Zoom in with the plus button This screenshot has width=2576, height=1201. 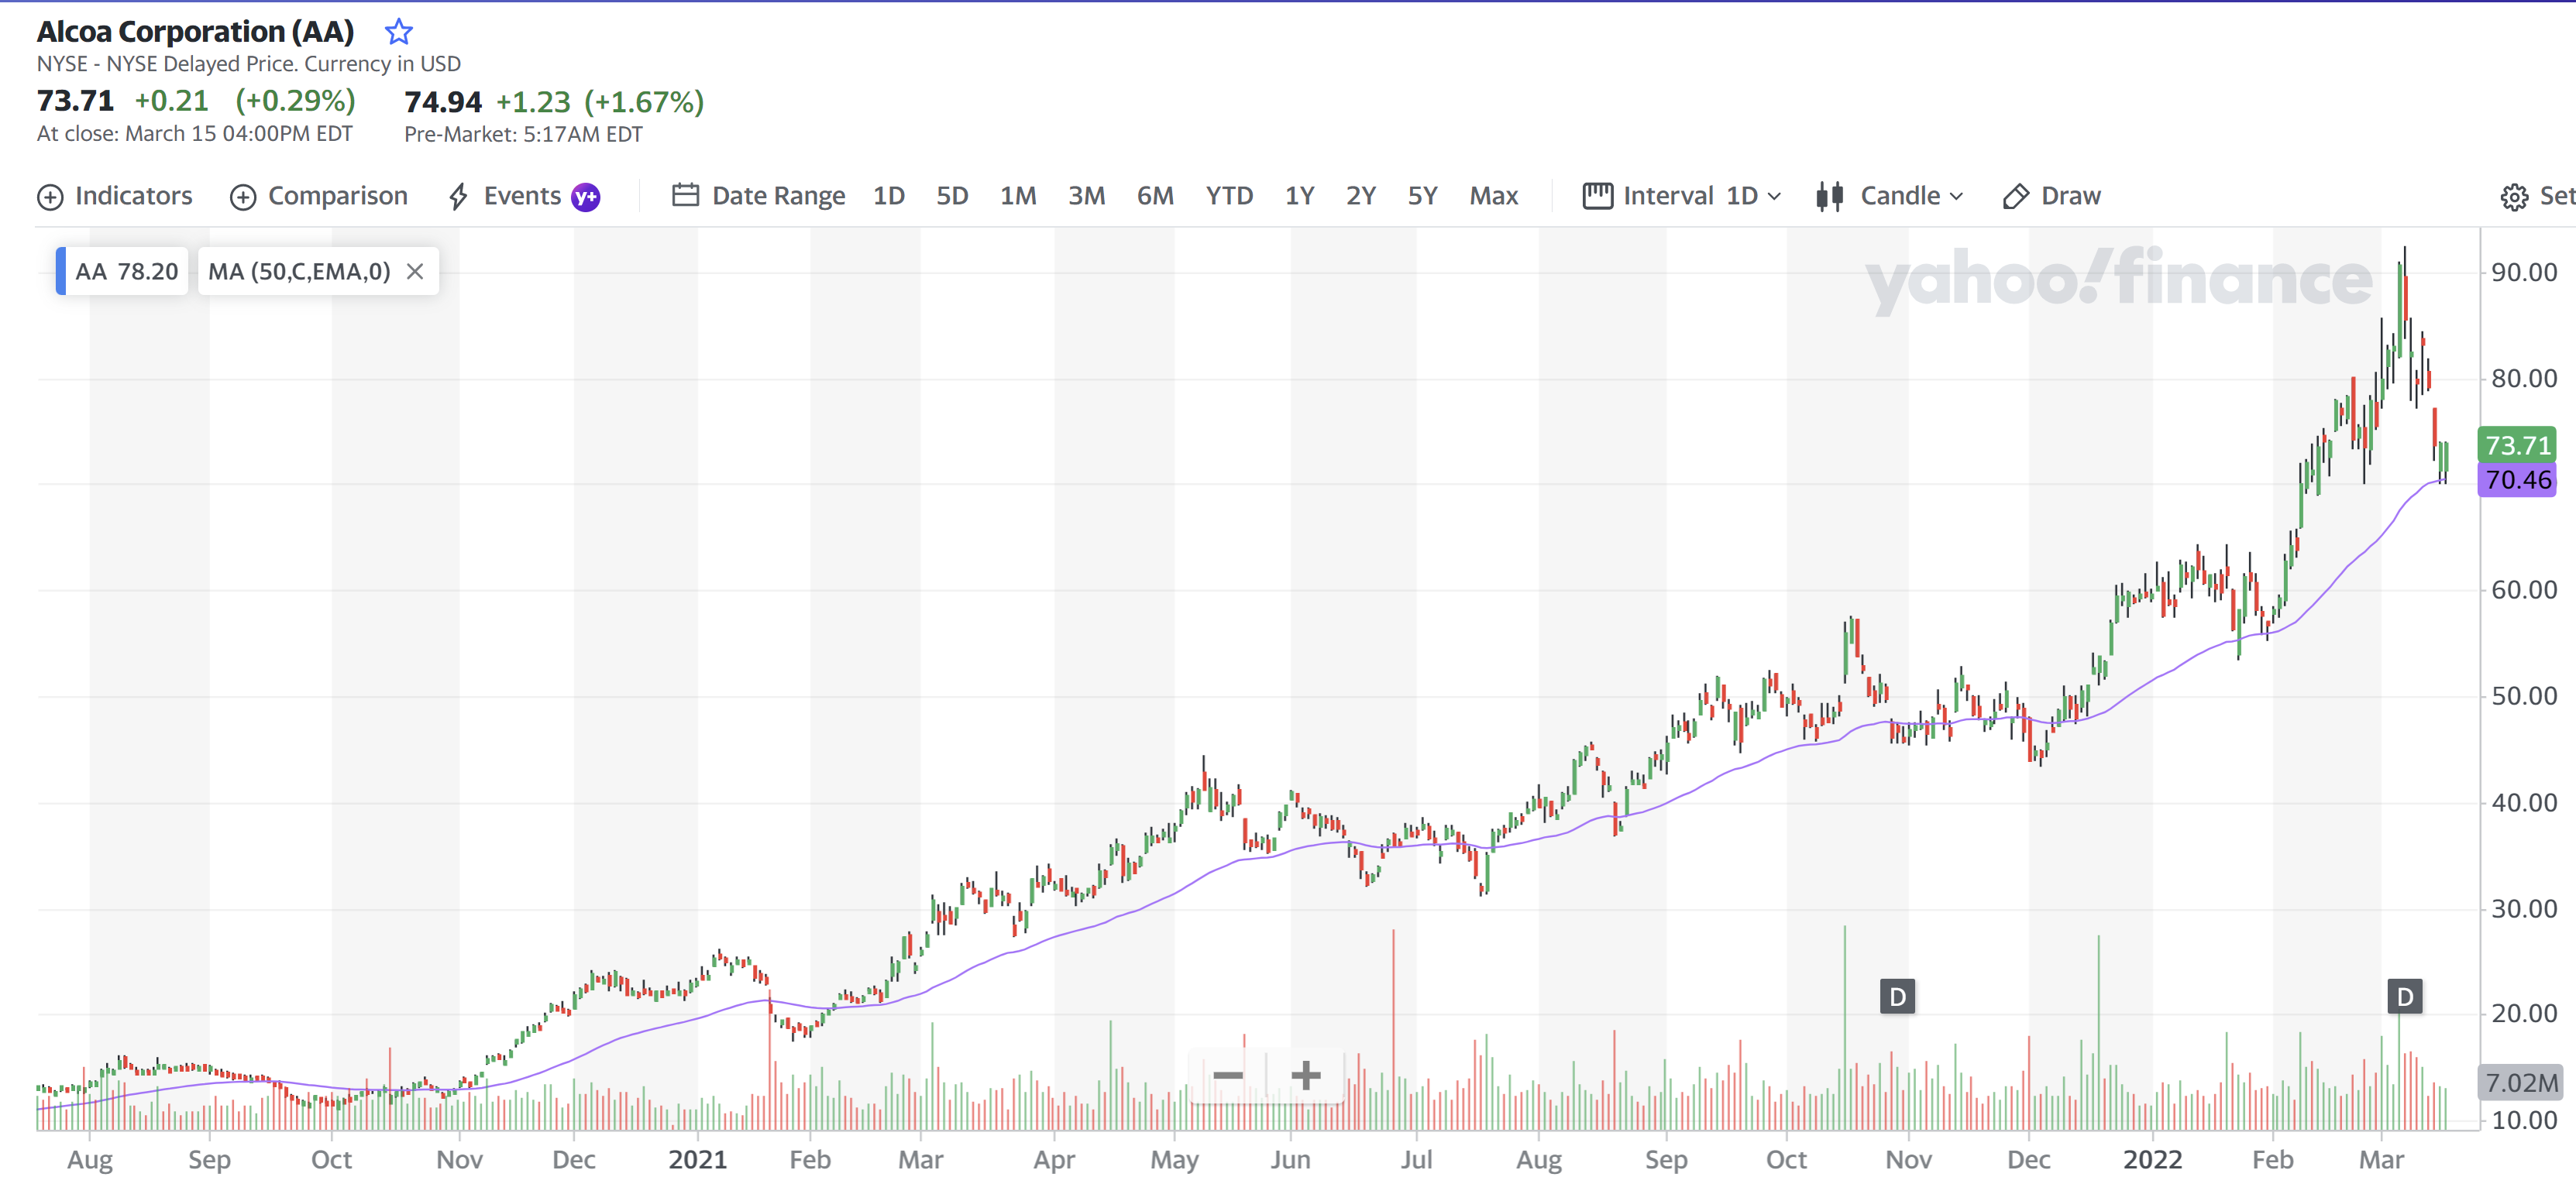[1305, 1075]
